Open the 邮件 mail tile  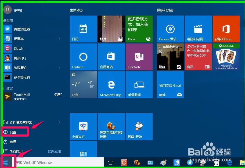pyautogui.click(x=170, y=85)
